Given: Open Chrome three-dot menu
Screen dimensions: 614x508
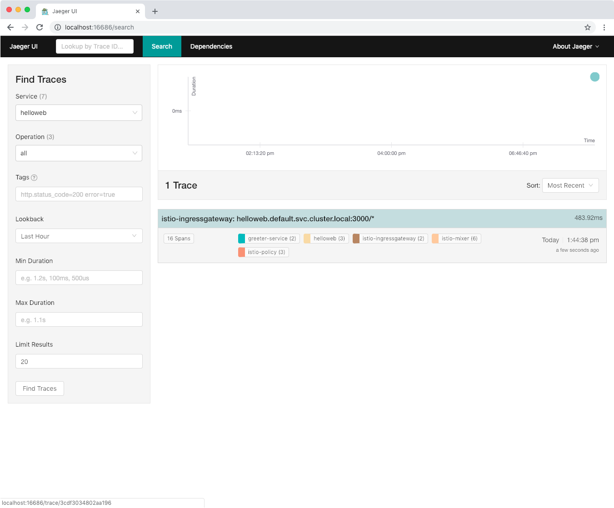Looking at the screenshot, I should (604, 27).
